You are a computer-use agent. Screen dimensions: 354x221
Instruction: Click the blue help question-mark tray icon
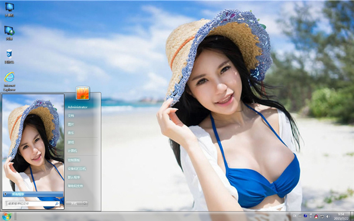click(x=306, y=216)
